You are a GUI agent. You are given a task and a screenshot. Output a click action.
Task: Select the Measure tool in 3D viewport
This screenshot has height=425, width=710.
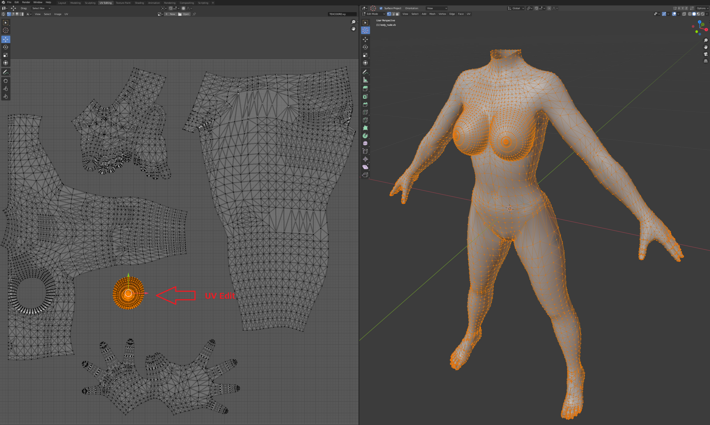click(365, 80)
